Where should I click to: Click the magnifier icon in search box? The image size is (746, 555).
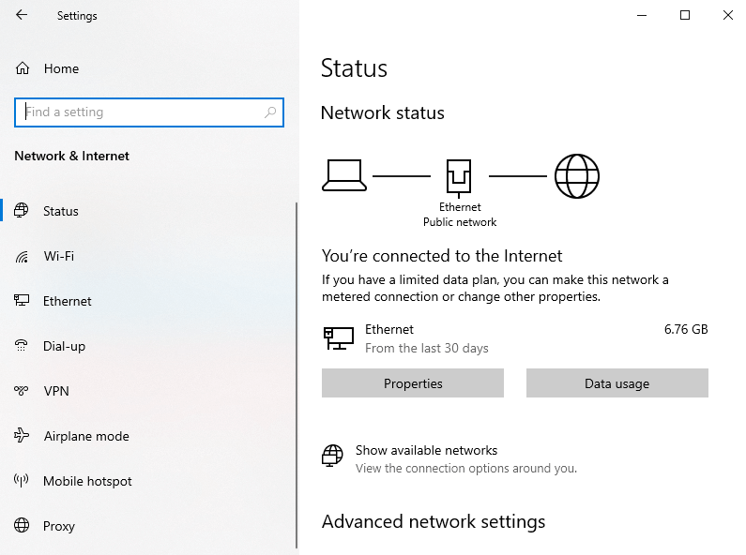[x=270, y=112]
